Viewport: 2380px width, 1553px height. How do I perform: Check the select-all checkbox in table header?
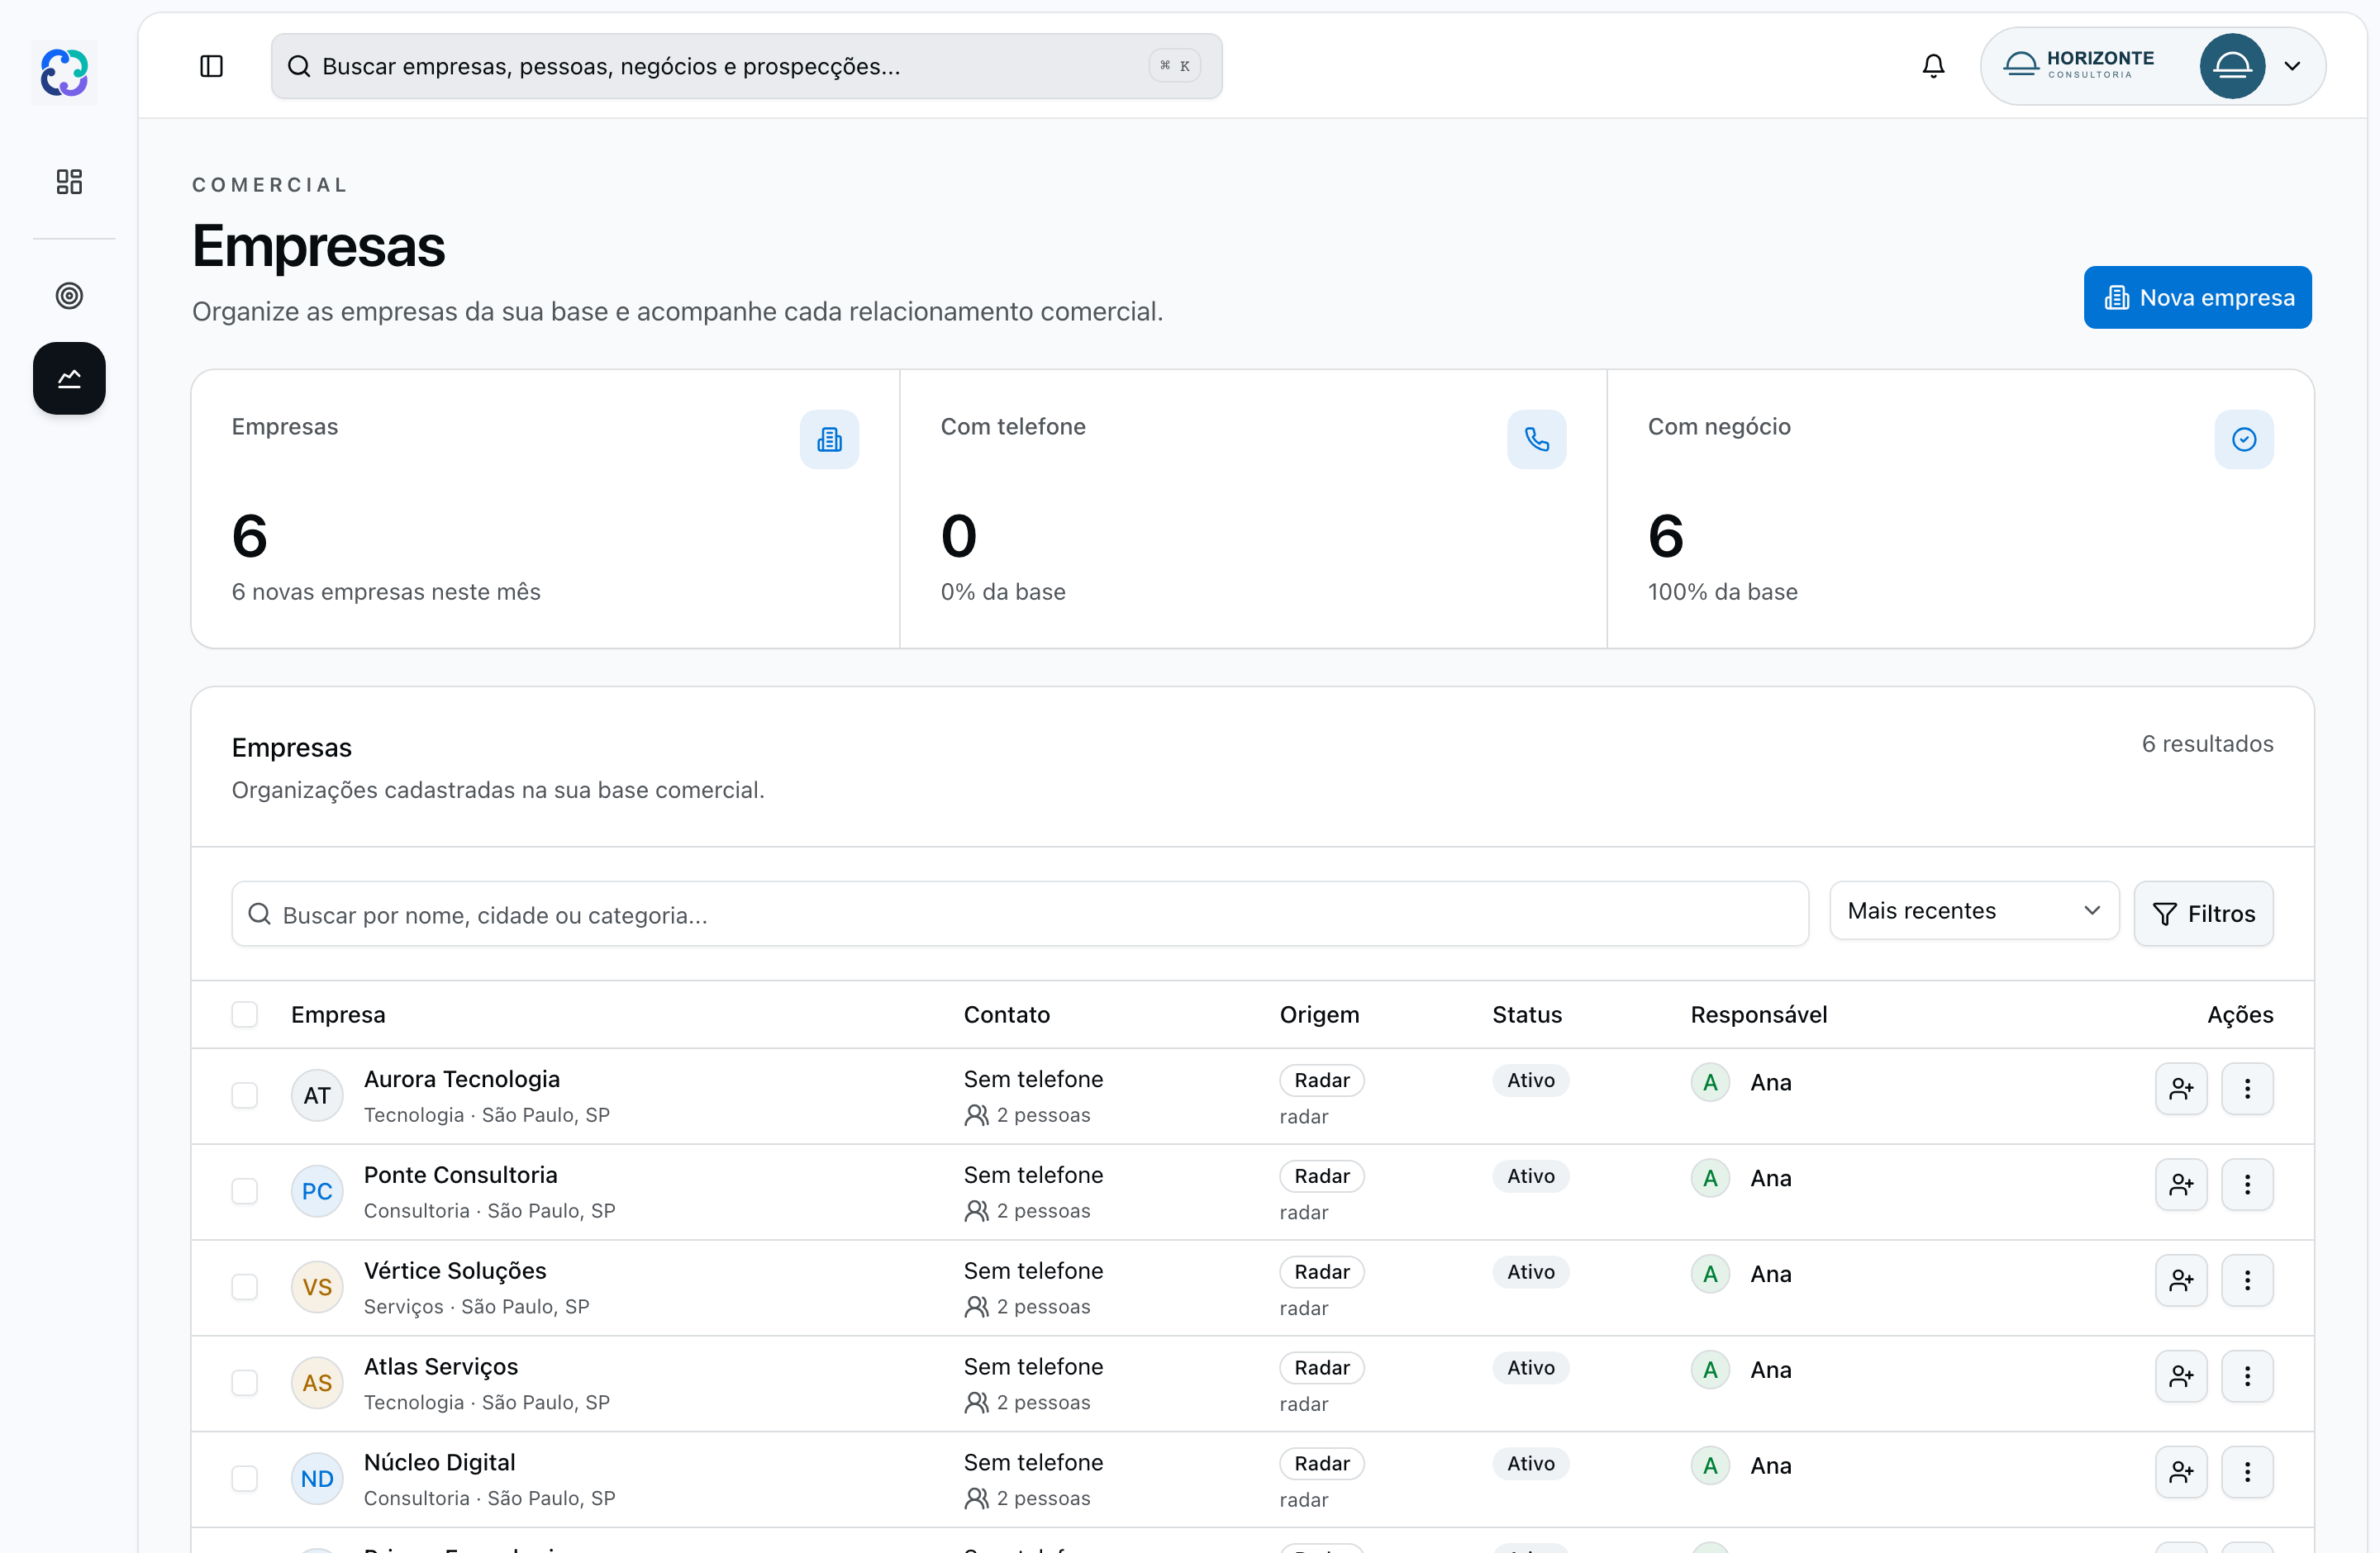244,1014
